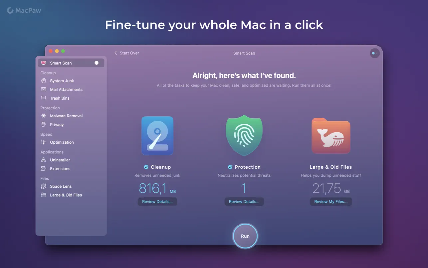This screenshot has height=268, width=428.
Task: Click Review My Files button
Action: 330,202
